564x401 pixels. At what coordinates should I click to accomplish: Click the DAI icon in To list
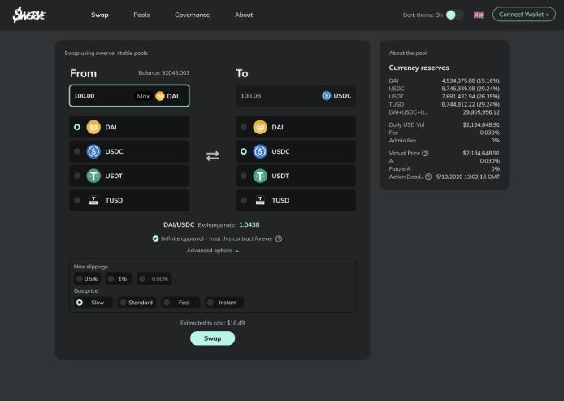pos(260,127)
